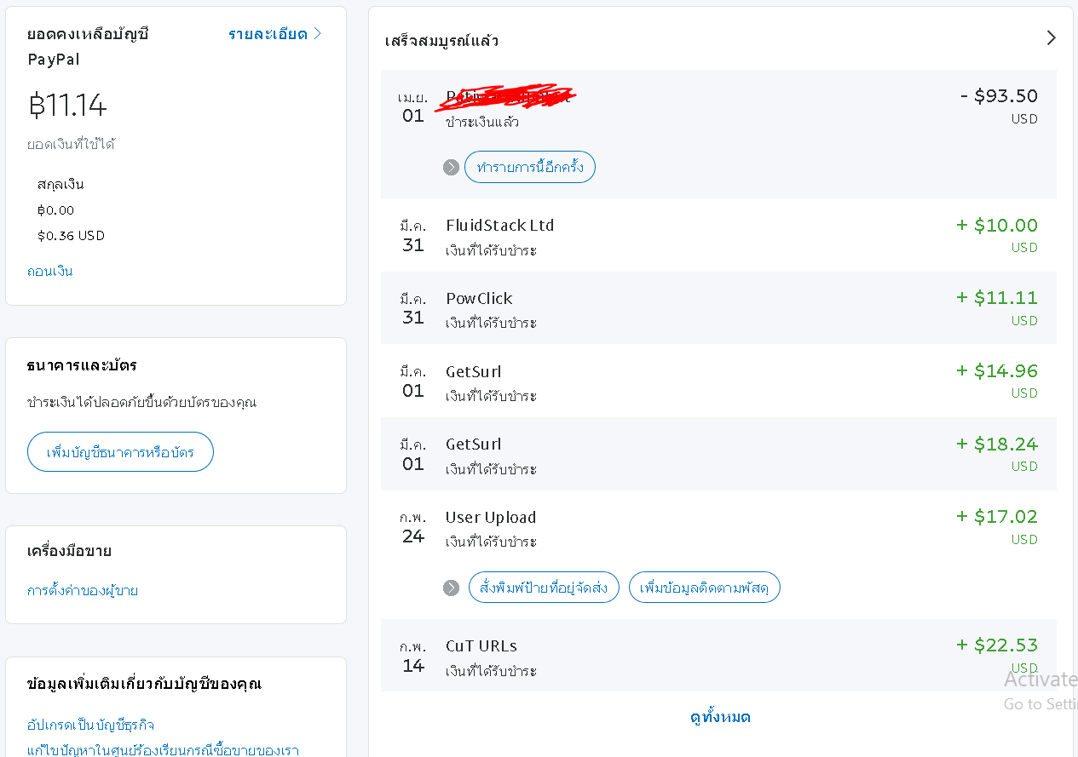Open the CuT URLs transaction row
Screen dimensions: 1078x757
718,655
